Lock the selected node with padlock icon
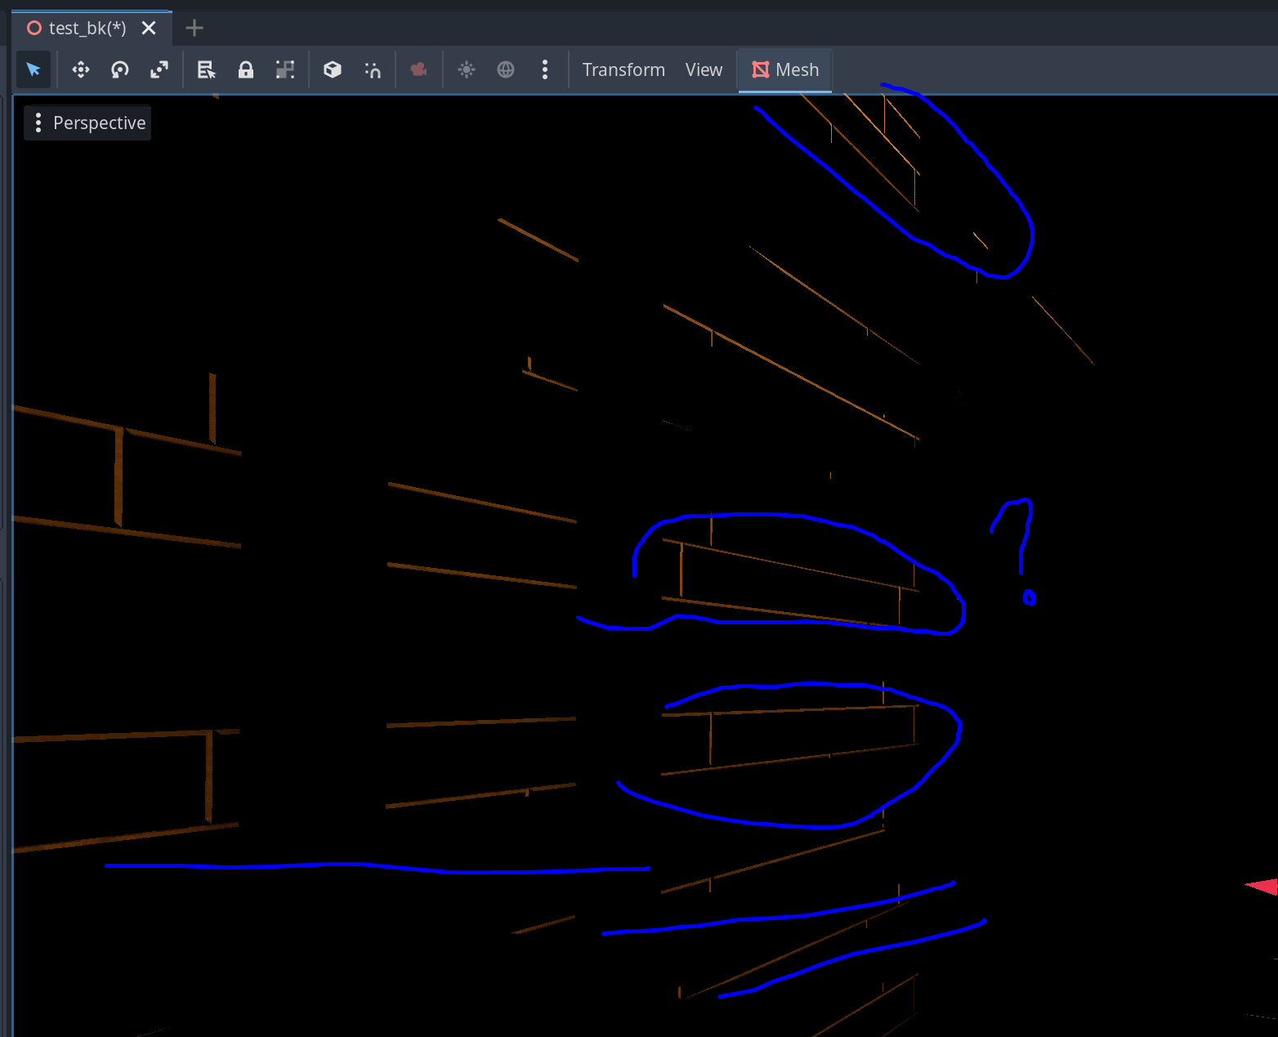The height and width of the screenshot is (1037, 1278). (x=246, y=69)
